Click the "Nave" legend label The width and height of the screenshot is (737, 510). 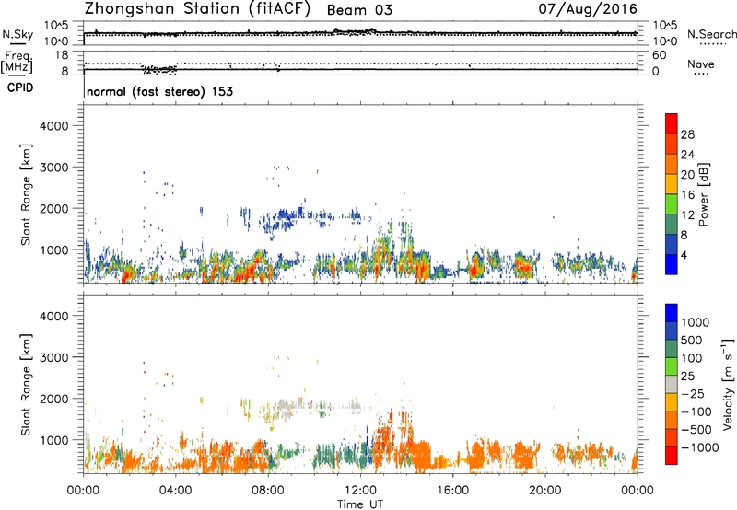(701, 64)
